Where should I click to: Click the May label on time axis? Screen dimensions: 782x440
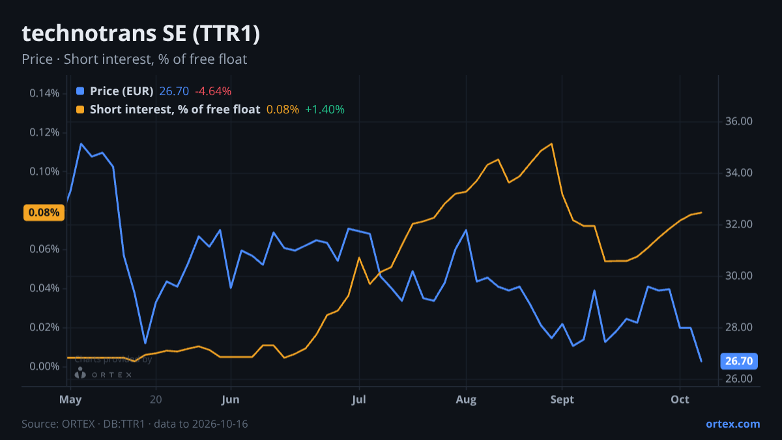70,400
